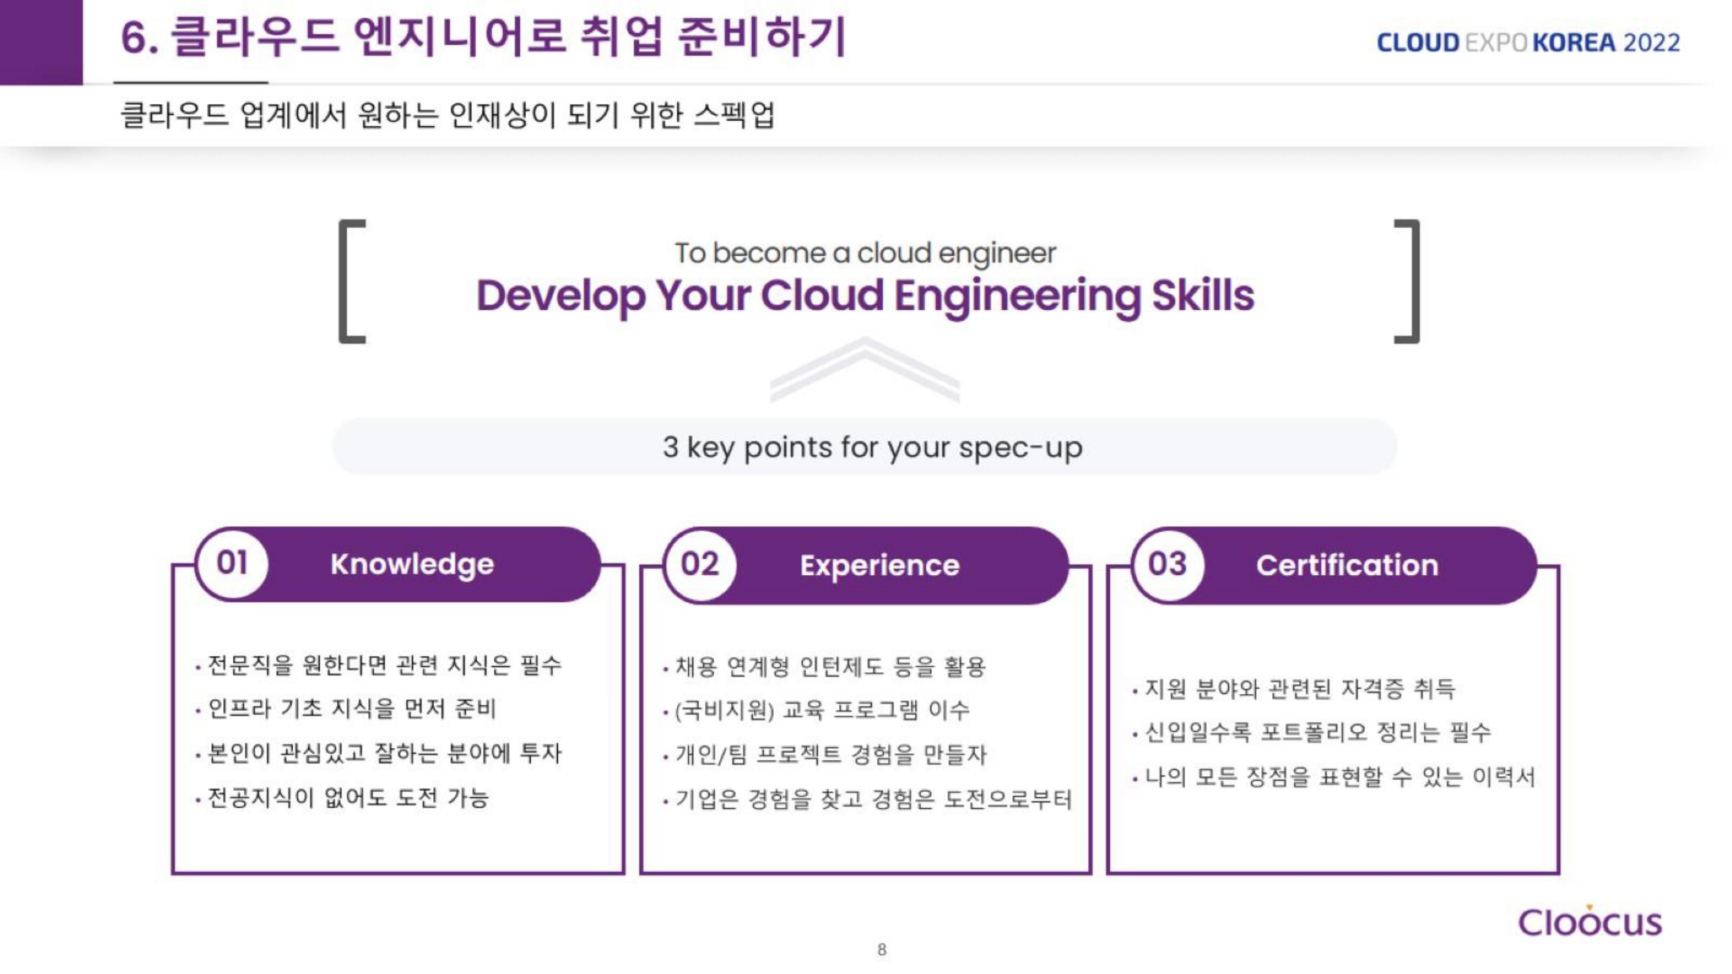
Task: Select the 02 number badge
Action: (x=699, y=564)
